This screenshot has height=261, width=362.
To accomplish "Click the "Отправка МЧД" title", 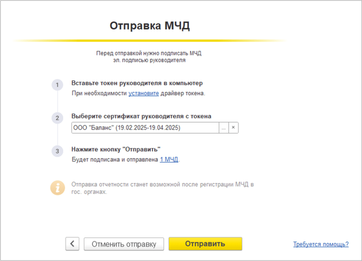I will [150, 26].
